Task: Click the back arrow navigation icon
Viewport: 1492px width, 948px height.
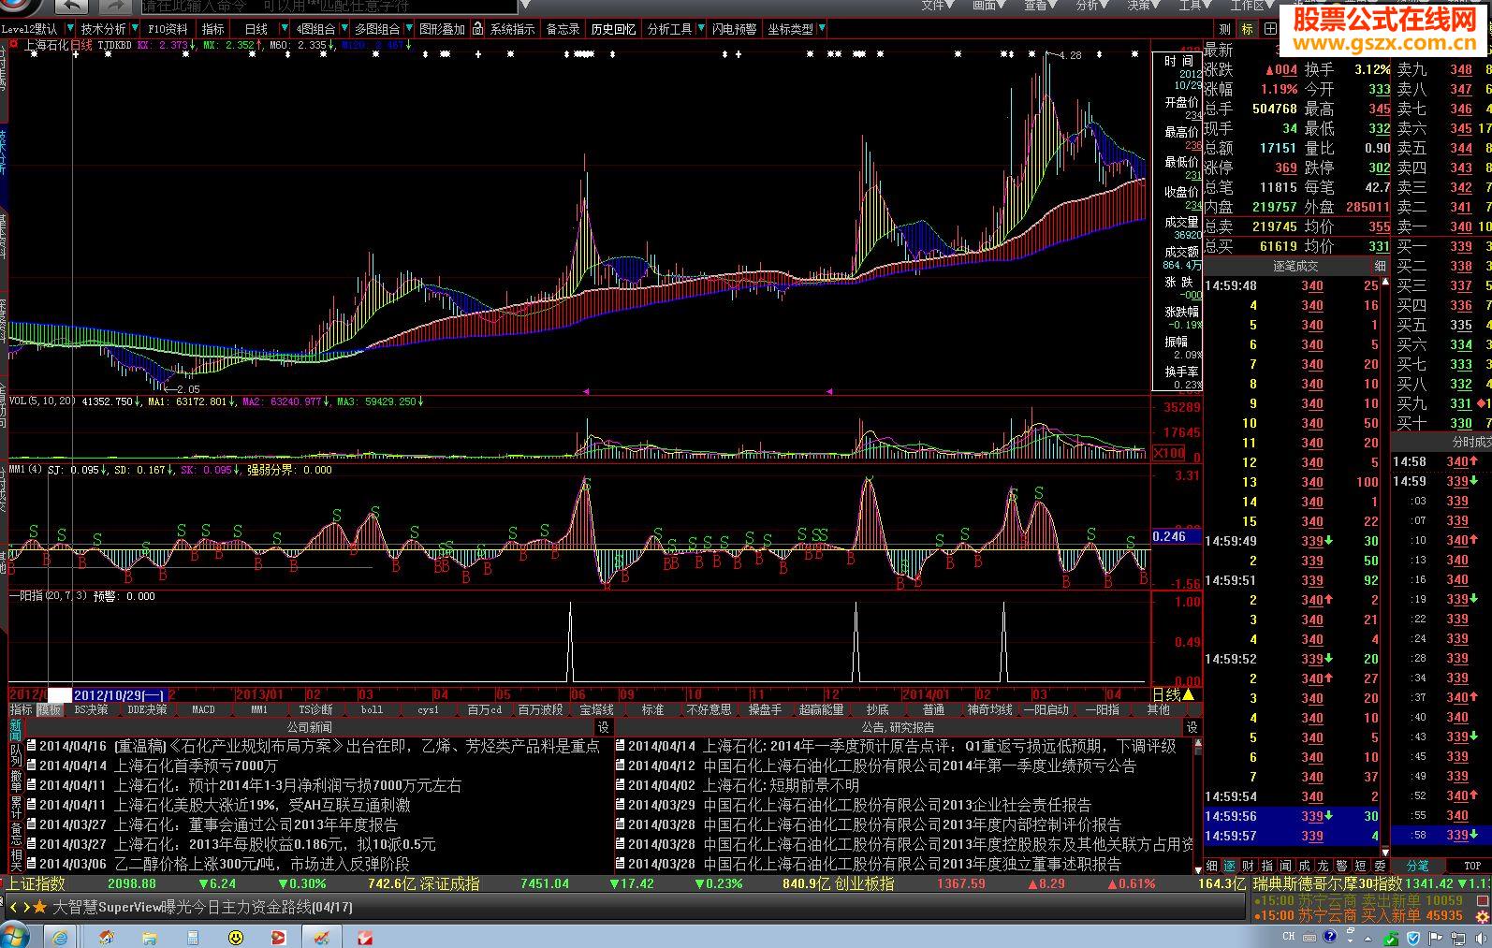Action: tap(70, 7)
